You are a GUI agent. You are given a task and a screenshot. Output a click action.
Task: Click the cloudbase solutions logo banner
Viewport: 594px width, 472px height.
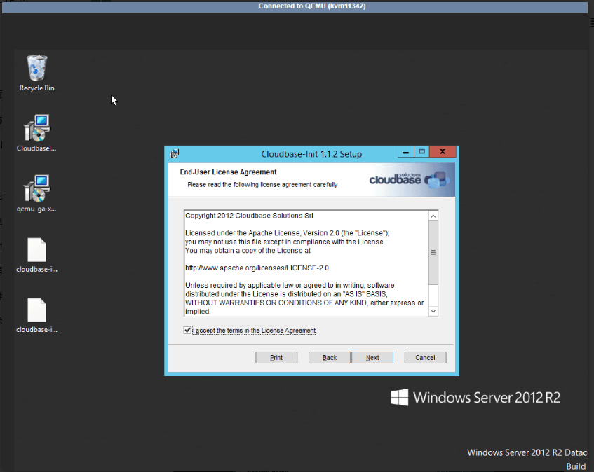[410, 180]
